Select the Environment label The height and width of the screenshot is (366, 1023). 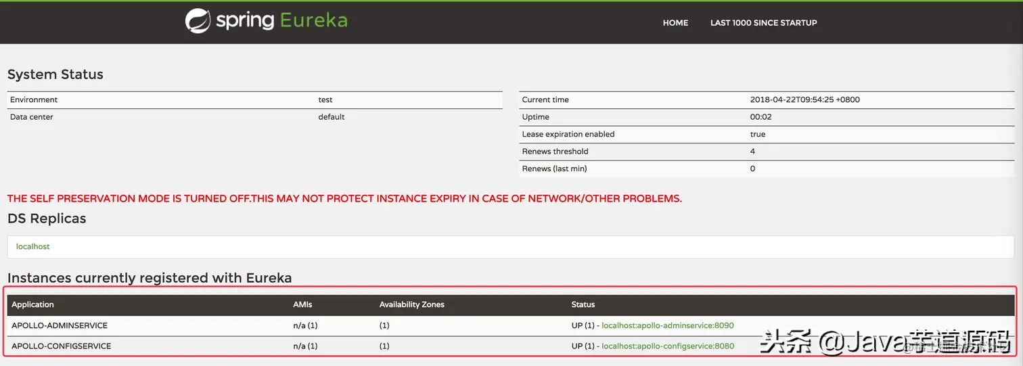point(34,99)
